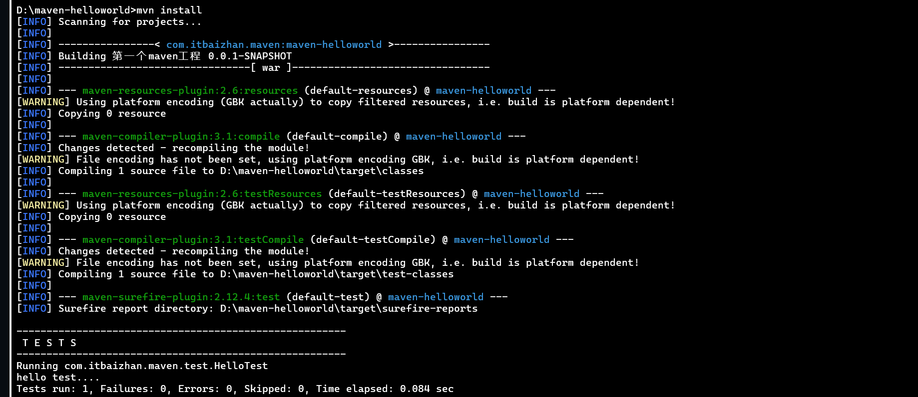Click the "(default-testResources)" execution label
The width and height of the screenshot is (918, 397).
(397, 194)
